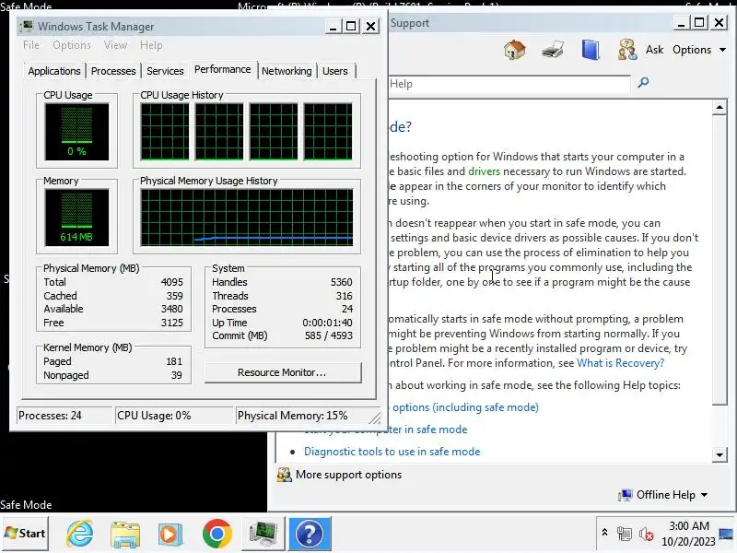Open the Options dropdown in Help
This screenshot has height=553, width=737.
tap(699, 50)
